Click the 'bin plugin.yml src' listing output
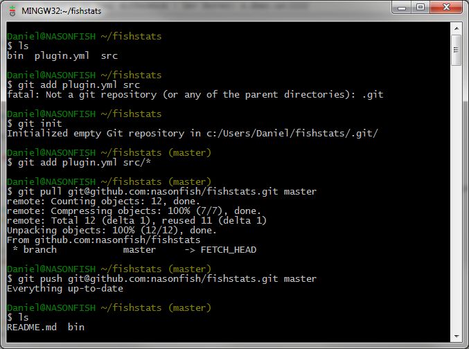Viewport: 469px width, 349px height. tap(62, 56)
